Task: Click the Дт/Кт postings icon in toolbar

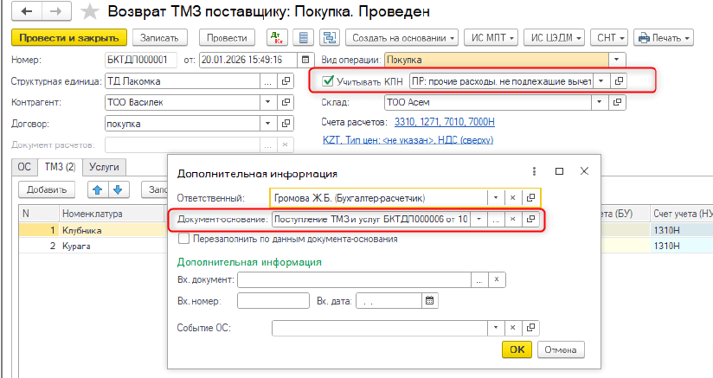Action: click(x=275, y=38)
